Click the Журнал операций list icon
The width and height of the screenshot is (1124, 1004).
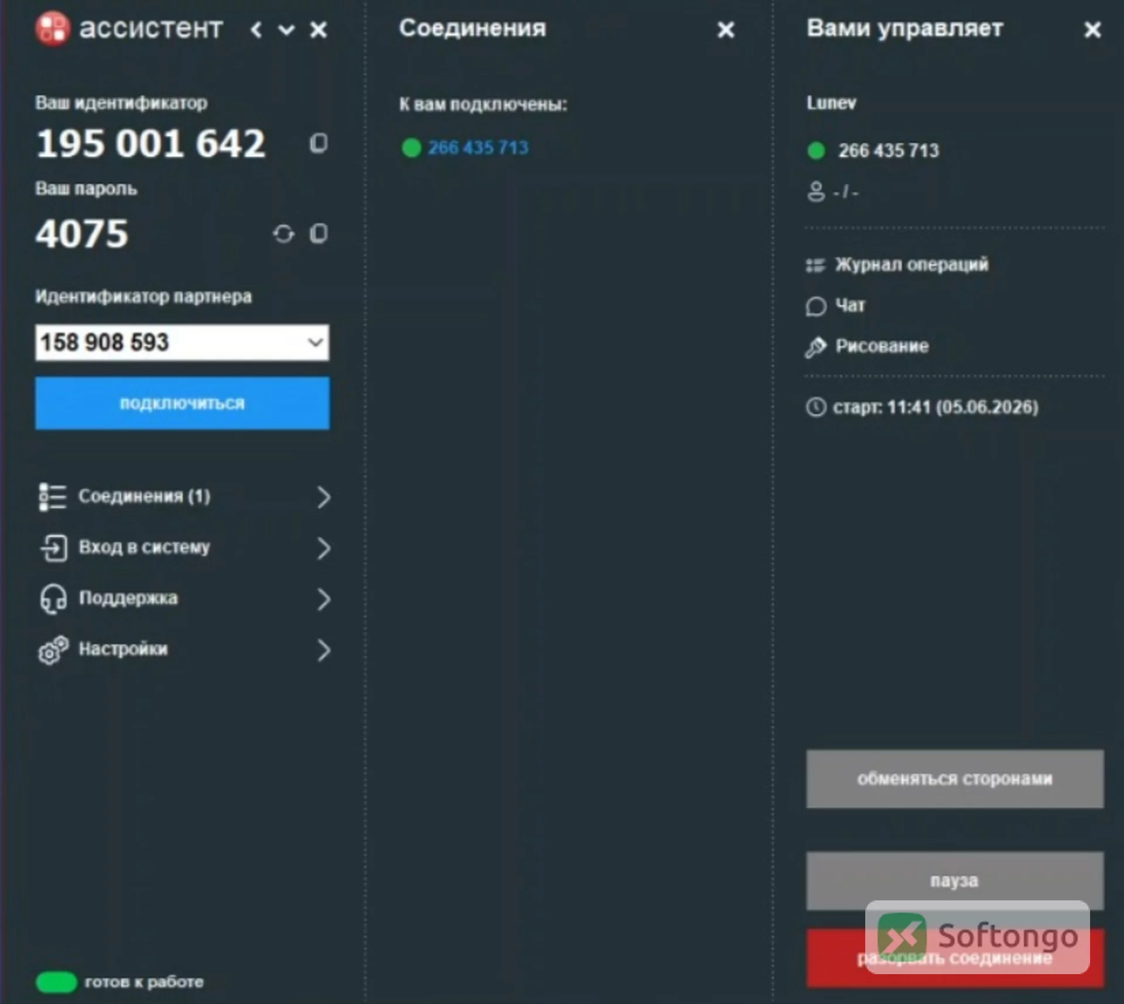tap(815, 265)
